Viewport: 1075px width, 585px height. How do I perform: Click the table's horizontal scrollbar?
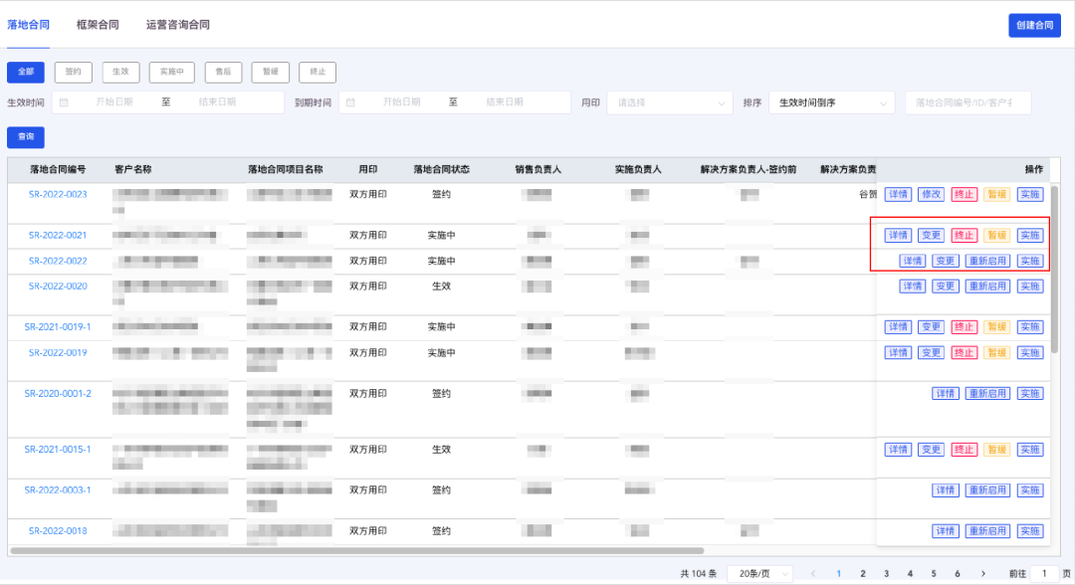coord(358,550)
